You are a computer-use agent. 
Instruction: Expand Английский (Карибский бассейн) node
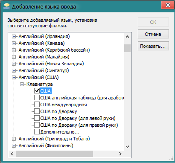[14, 50]
